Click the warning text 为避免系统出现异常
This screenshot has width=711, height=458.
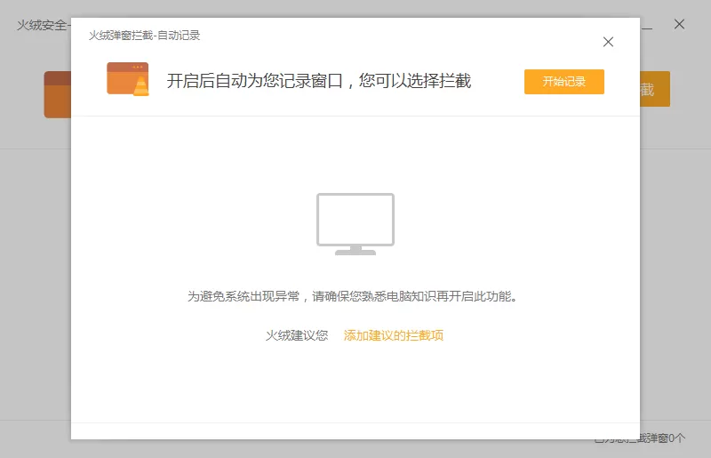(x=244, y=296)
